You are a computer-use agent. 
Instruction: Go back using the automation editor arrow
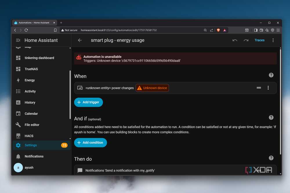[x=80, y=40]
